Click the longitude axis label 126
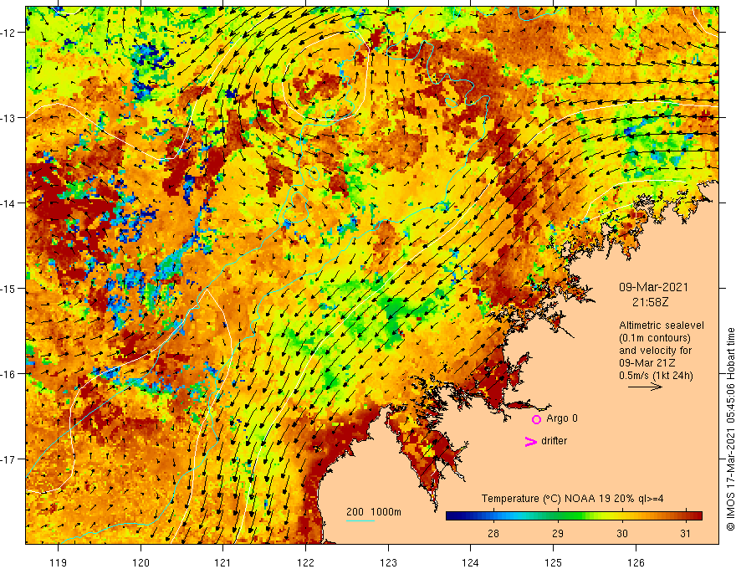Screen dimensions: 736x569 click(636, 562)
